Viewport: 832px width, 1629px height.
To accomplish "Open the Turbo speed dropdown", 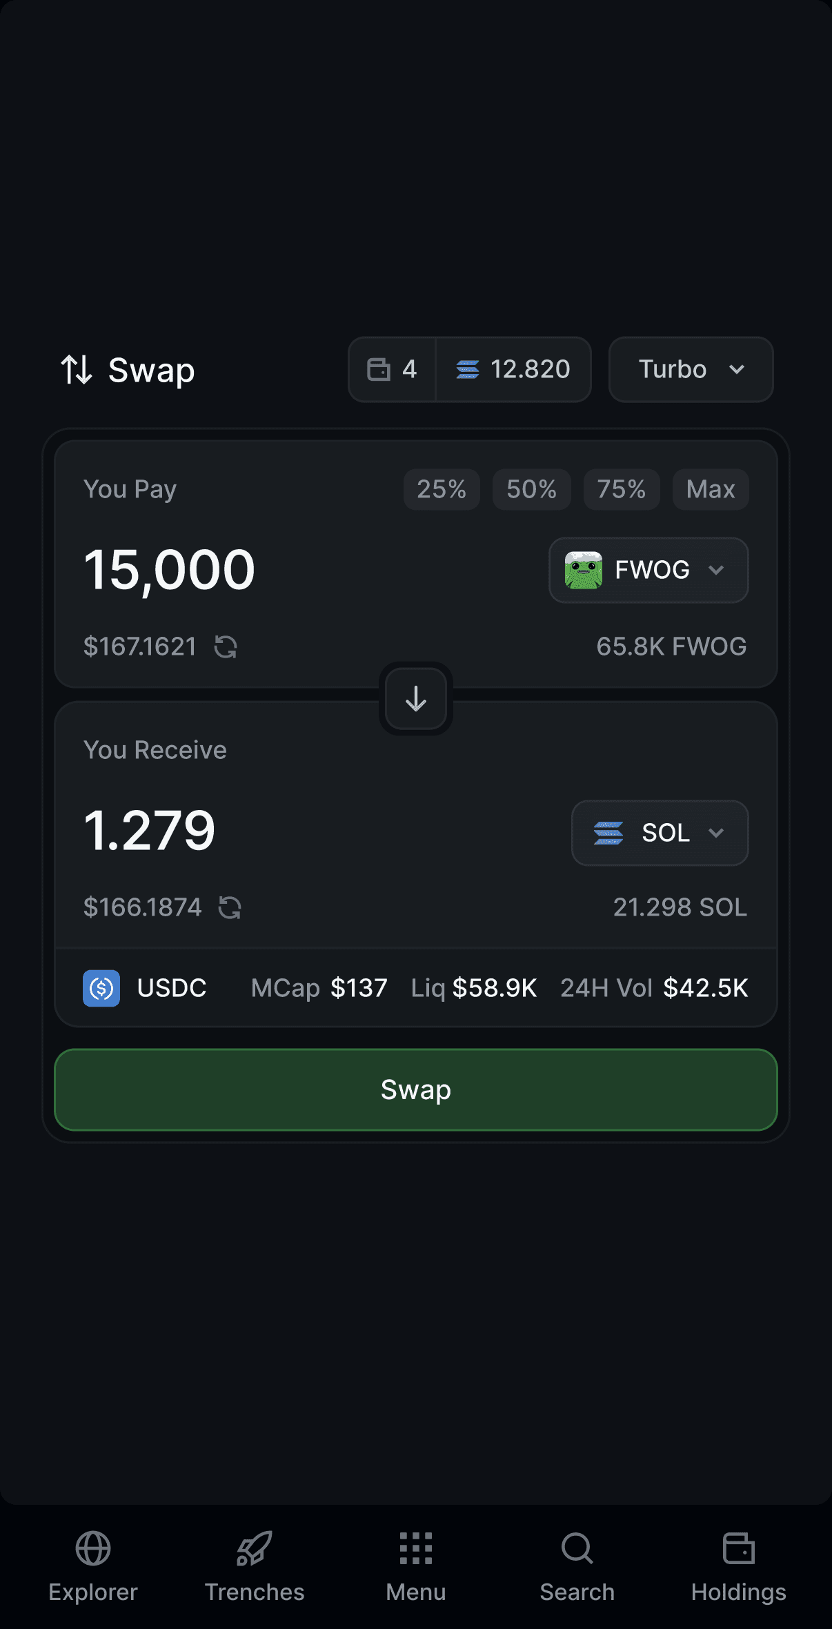I will [690, 370].
